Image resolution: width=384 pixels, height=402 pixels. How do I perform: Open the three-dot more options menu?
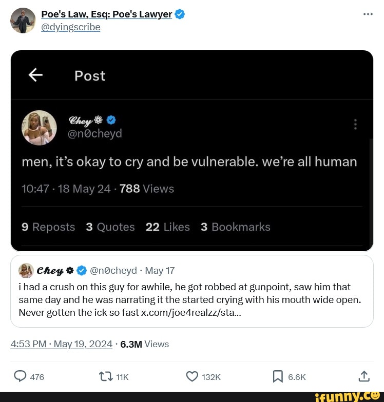(368, 14)
